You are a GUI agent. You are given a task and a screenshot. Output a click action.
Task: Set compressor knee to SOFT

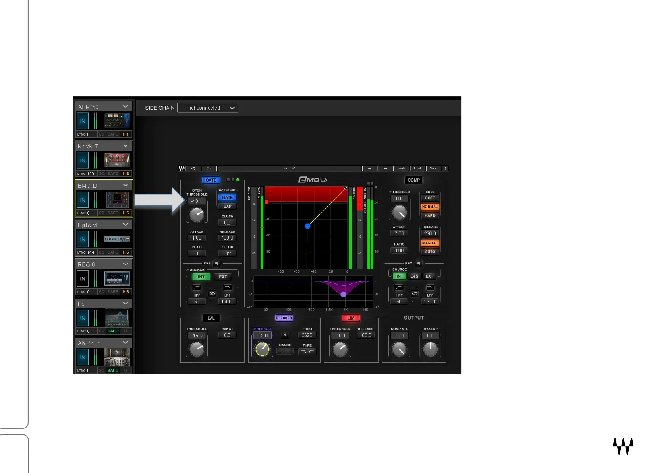coord(430,198)
